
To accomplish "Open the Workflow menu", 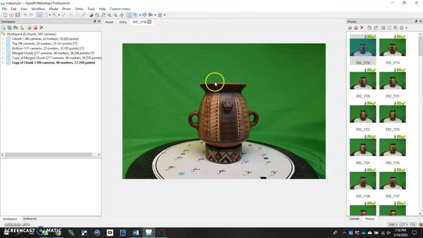I will coord(38,9).
